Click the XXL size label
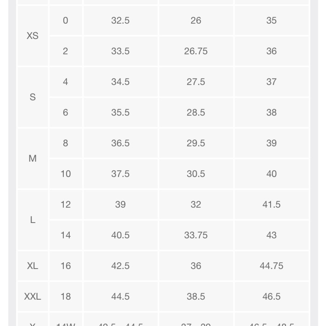Viewport: 326px width, 326px height. pos(33,296)
